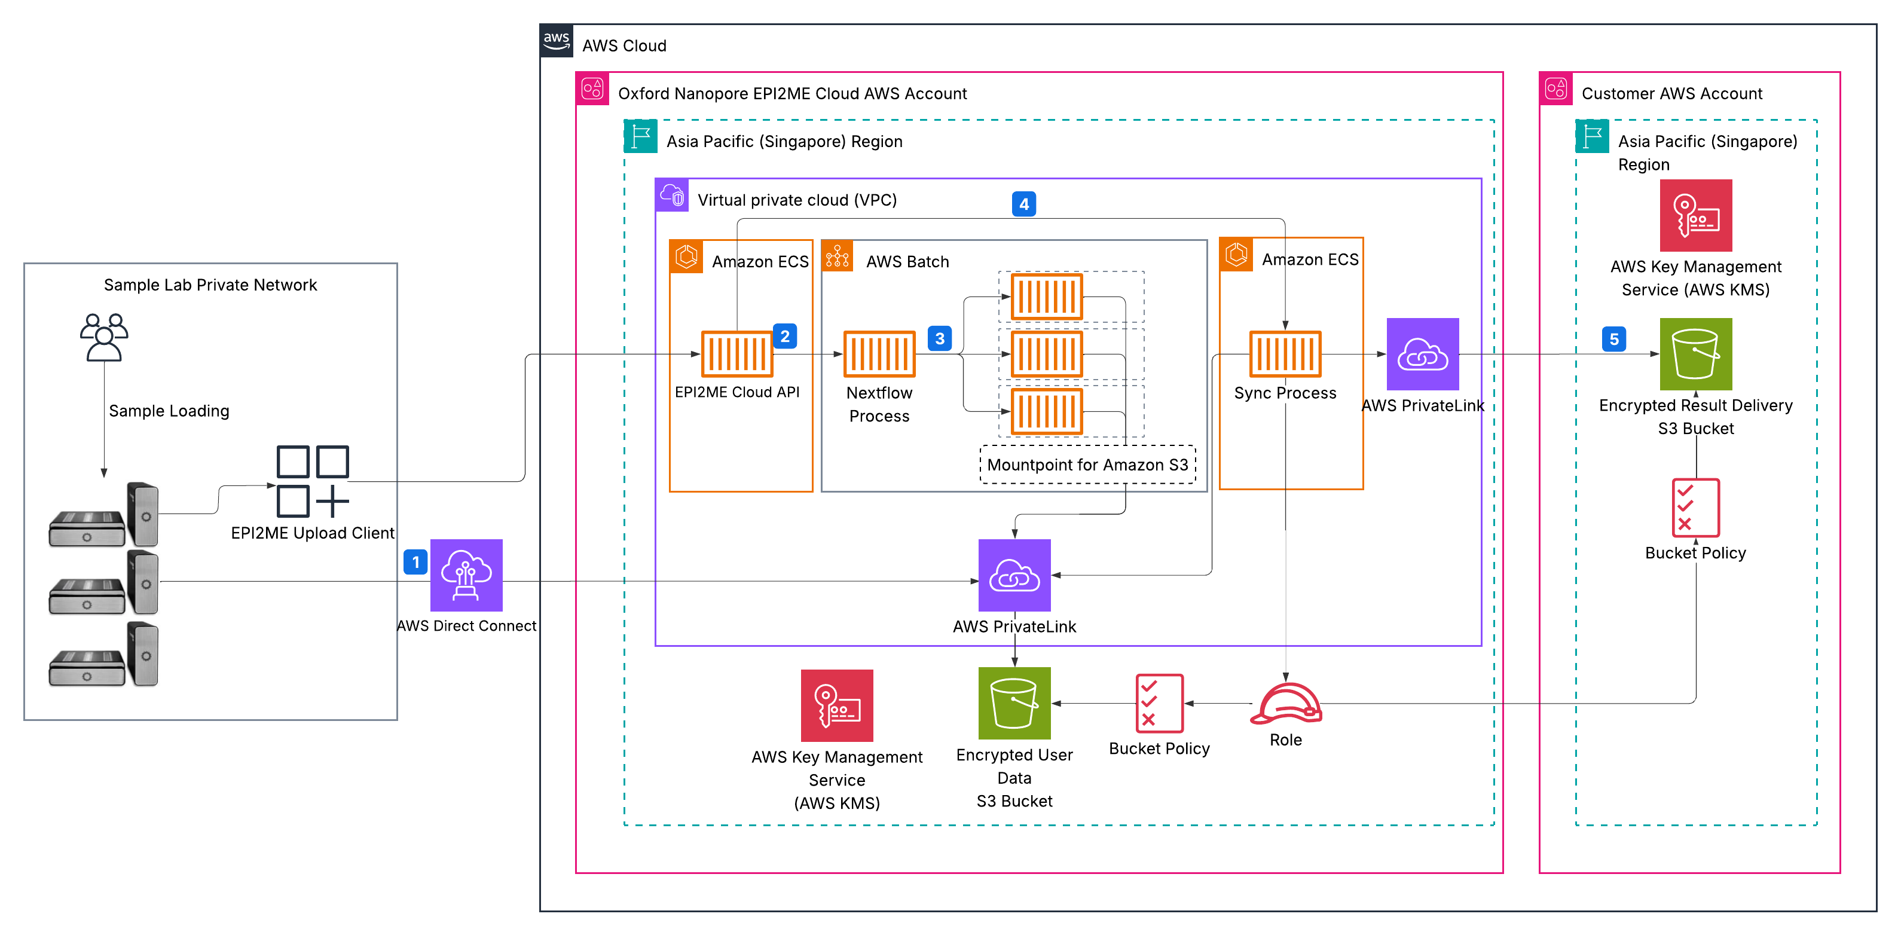Click the Amazon ECS icon above EPI2ME Cloud API
The image size is (1901, 935).
click(686, 256)
